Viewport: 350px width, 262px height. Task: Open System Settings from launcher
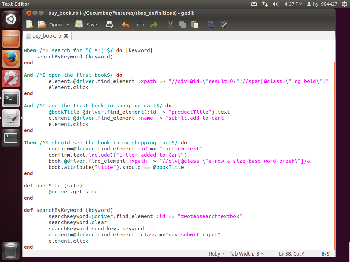(11, 78)
